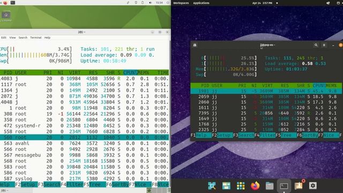This screenshot has height=193, width=343.
Task: Open Edit menu in left terminal
Action: (x=4, y=38)
